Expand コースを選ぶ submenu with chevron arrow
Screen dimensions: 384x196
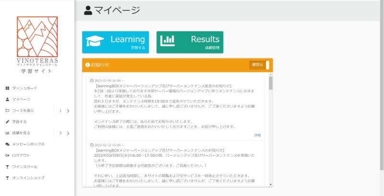click(x=68, y=111)
